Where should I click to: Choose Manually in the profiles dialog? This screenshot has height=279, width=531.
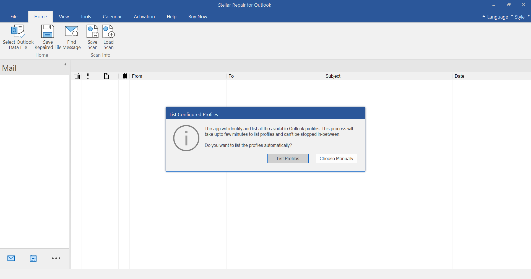point(336,158)
